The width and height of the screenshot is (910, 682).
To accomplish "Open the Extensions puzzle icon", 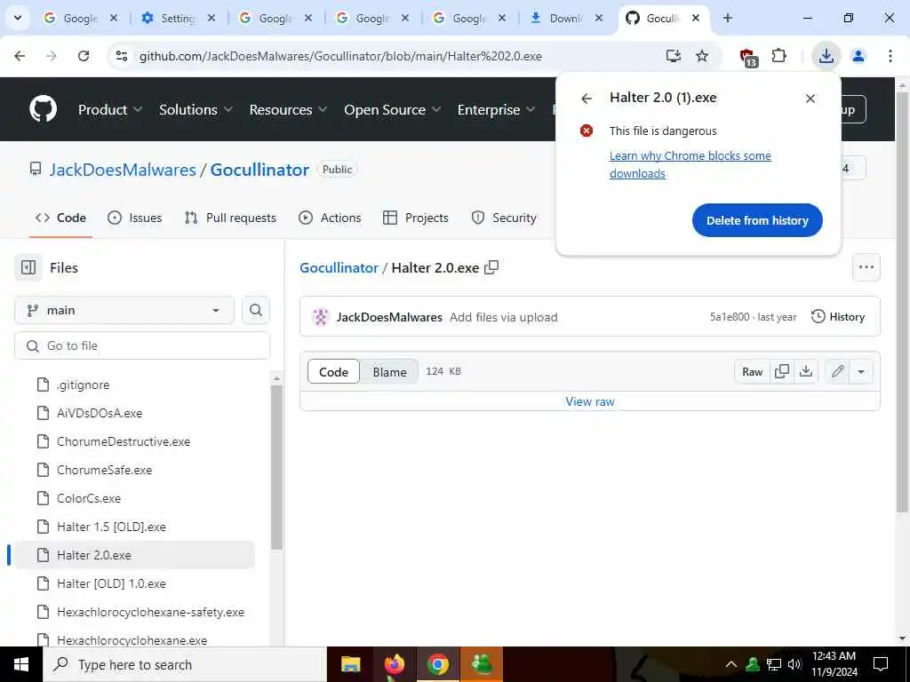I will (x=778, y=56).
